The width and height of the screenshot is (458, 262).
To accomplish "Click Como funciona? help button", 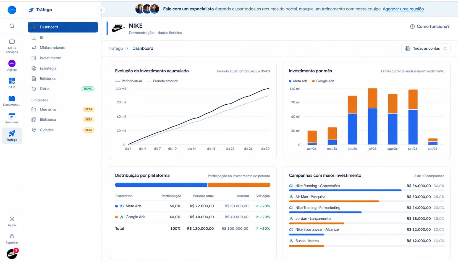I will 430,27.
